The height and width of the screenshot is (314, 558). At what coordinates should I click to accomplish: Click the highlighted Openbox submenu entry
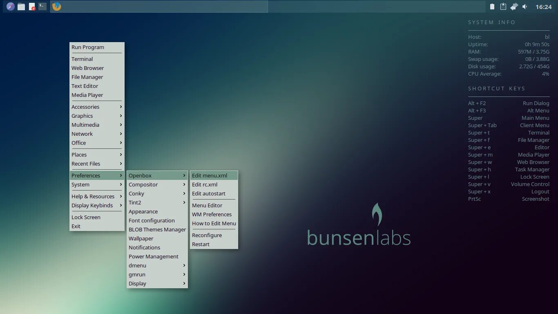click(x=157, y=175)
